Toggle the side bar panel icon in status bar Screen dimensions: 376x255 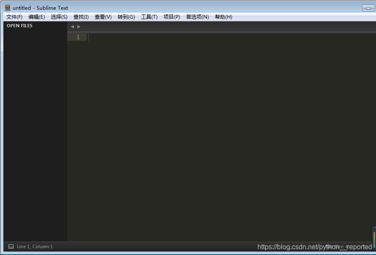[x=11, y=246]
